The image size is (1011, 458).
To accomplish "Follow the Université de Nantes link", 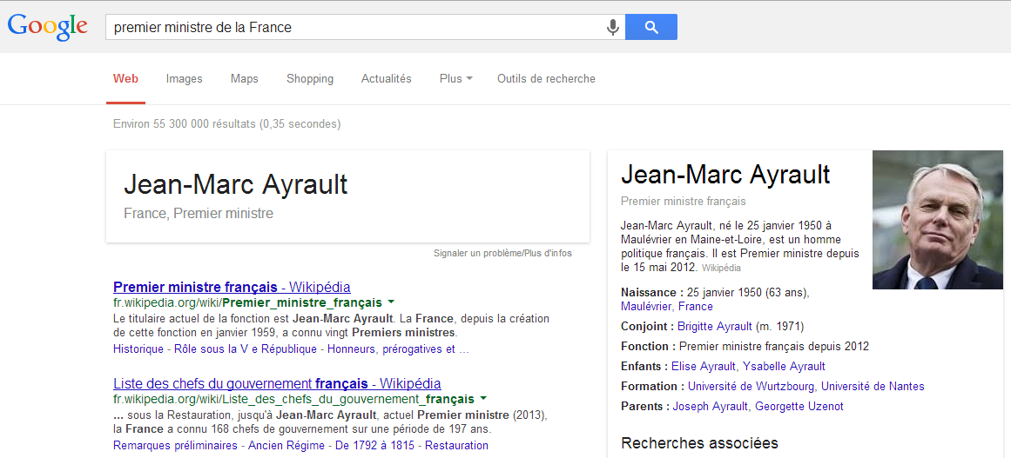I will [873, 387].
